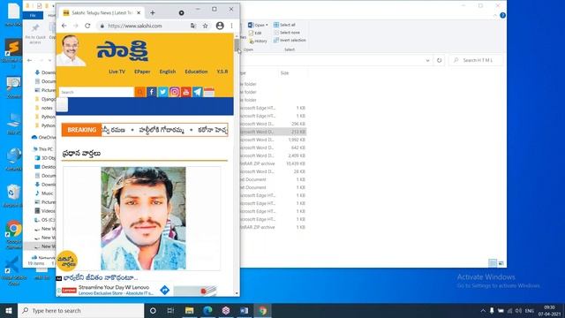Click Chrome back arrow button
The image size is (565, 318).
[x=64, y=26]
